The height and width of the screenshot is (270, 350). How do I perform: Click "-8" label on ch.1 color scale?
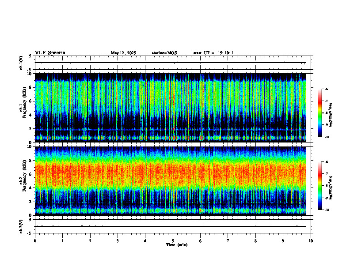pos(326,113)
